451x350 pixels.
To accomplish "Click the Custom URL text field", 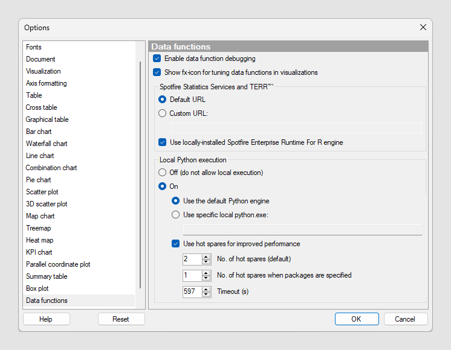I will click(x=296, y=128).
